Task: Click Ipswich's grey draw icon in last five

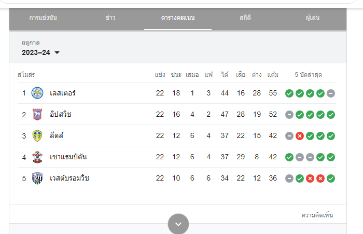Action: pos(289,115)
